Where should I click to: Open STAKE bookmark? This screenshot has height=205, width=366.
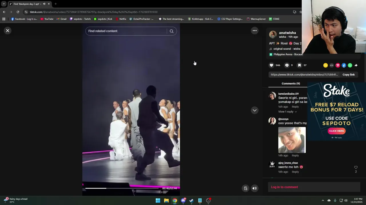coord(274,19)
